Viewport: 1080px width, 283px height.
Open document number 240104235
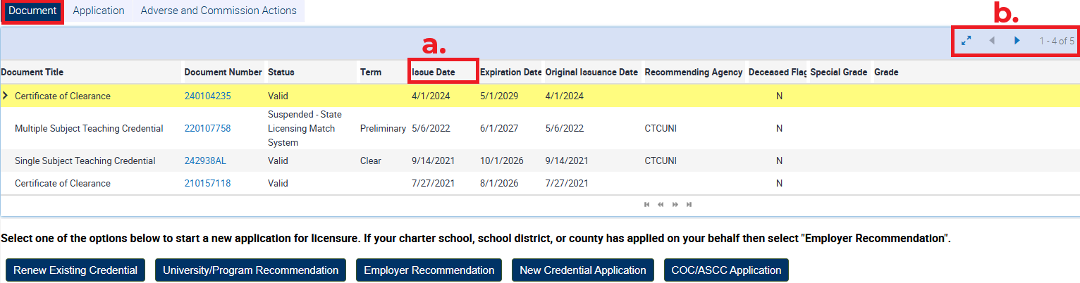[x=207, y=96]
